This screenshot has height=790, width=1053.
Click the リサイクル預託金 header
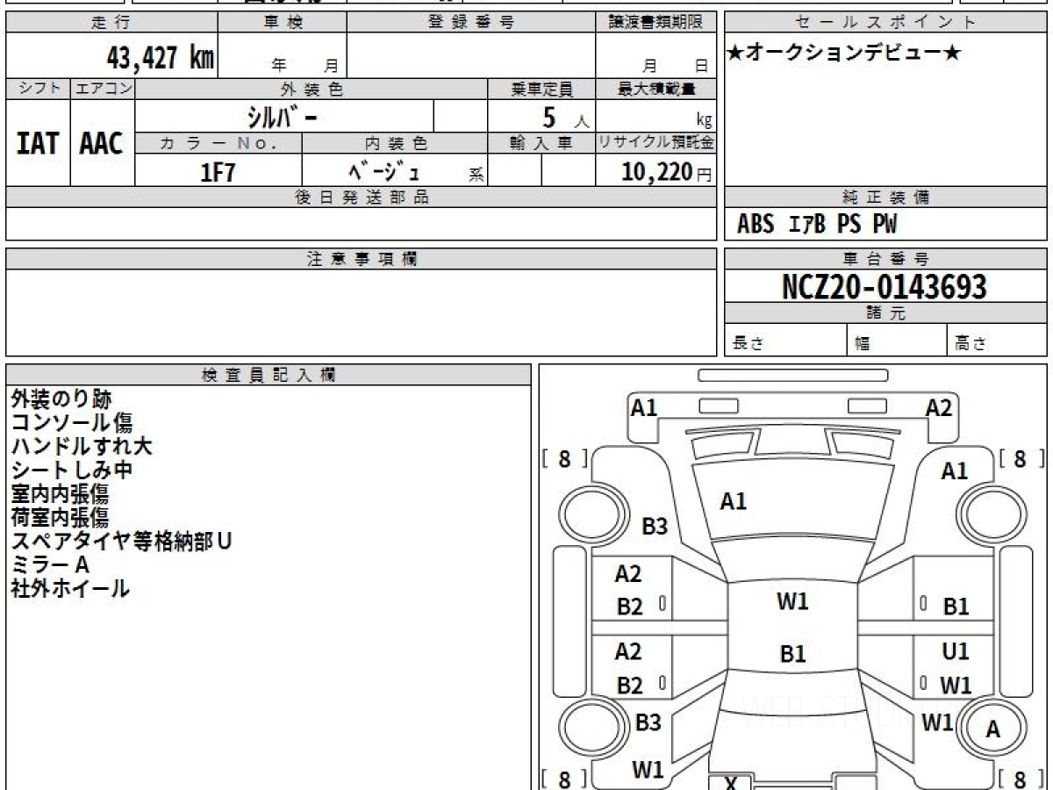[655, 143]
